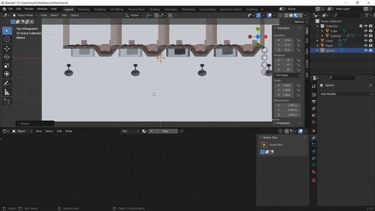The image size is (375, 211).
Task: Click the red X axis gizmo ball
Action: [x=265, y=36]
